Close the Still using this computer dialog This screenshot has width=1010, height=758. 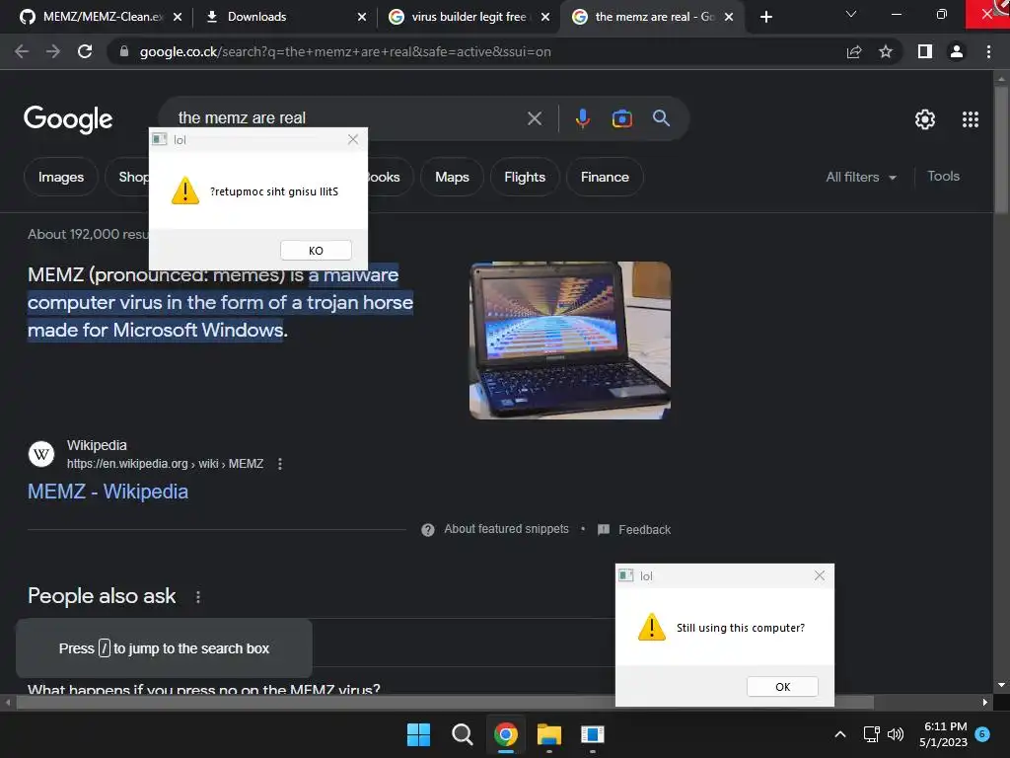(820, 575)
